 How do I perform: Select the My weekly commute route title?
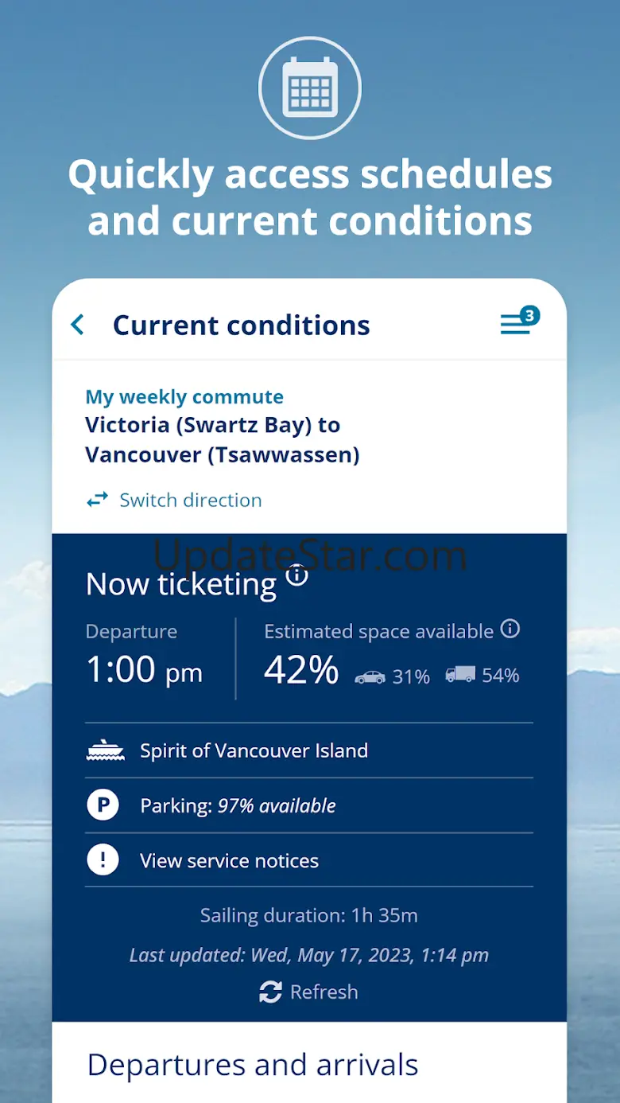222,439
